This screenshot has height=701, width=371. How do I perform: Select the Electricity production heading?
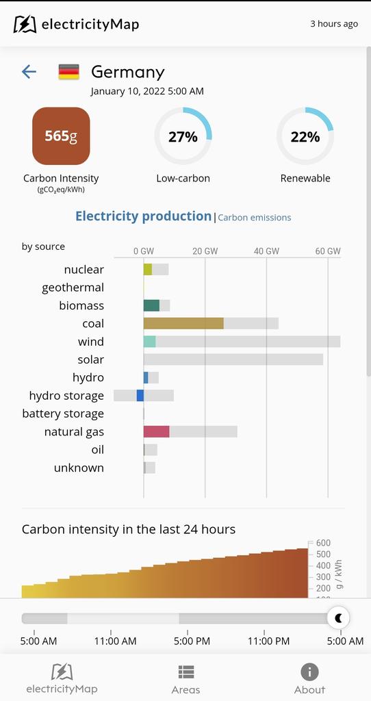pyautogui.click(x=143, y=216)
